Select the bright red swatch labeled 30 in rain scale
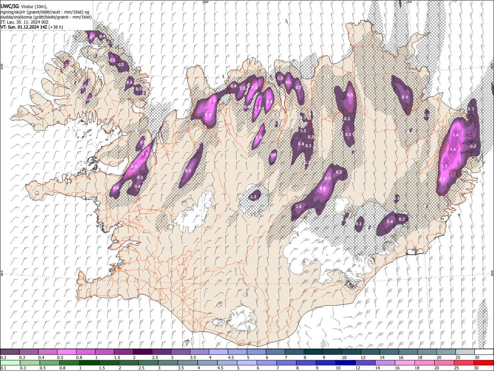The width and height of the screenshot is (494, 371). (484, 362)
